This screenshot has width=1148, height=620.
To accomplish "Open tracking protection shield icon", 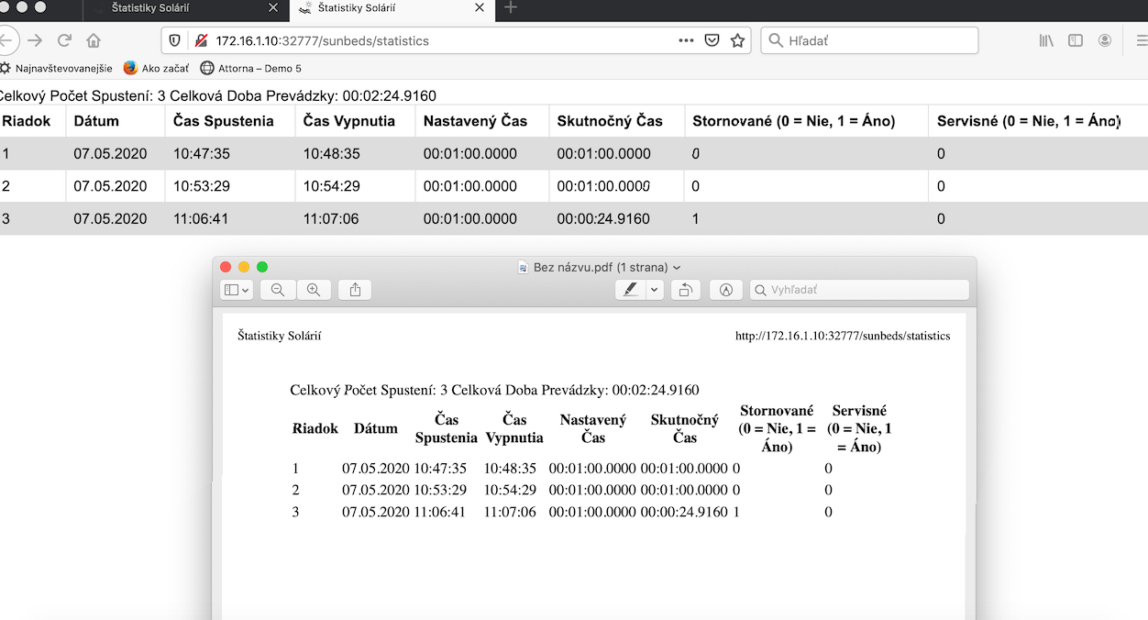I will coord(176,40).
